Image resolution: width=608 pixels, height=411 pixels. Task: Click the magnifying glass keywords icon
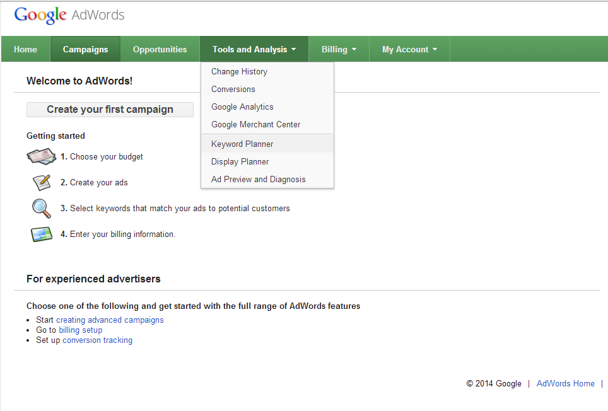pos(42,209)
